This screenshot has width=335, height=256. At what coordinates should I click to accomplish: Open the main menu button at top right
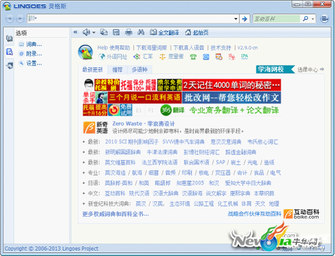coord(324,19)
